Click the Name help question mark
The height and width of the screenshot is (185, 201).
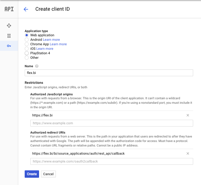37,66
